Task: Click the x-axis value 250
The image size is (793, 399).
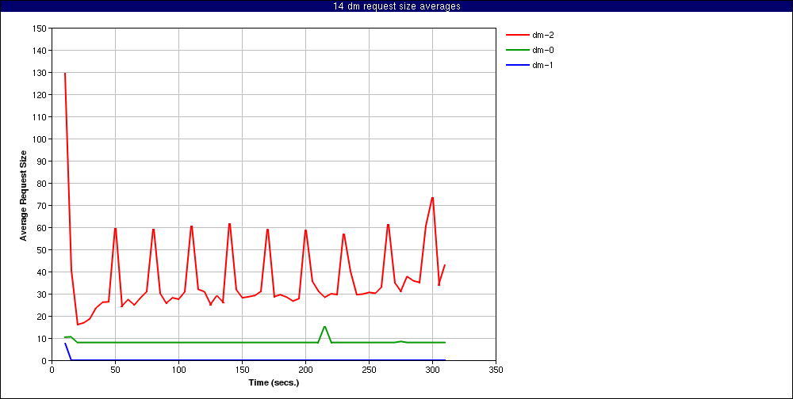Action: pos(370,370)
